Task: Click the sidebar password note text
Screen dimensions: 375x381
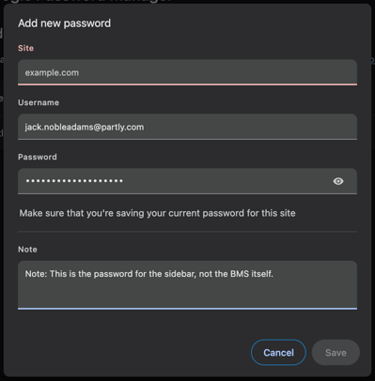Action: 149,274
